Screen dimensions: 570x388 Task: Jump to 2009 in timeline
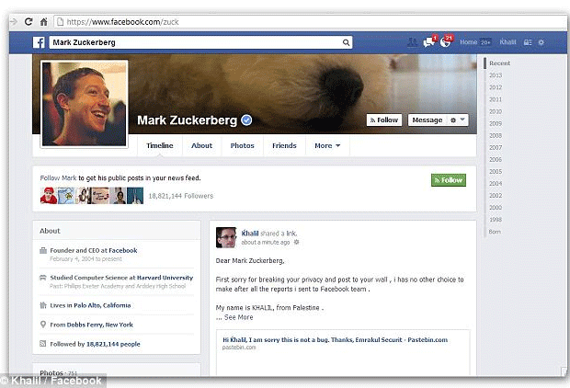(x=496, y=123)
